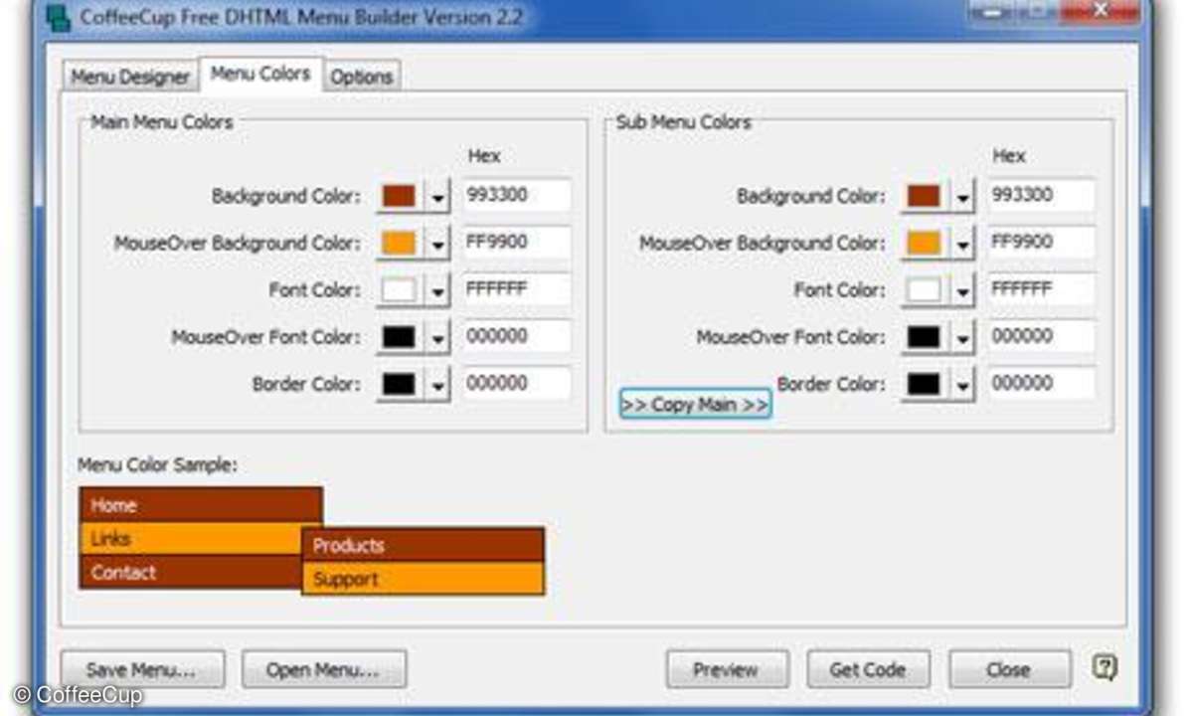Click Main Menu MouseOver Font Color swatch
Screen dimensions: 1193x716
[399, 337]
